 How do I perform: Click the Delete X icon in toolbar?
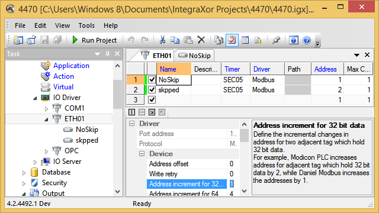click(x=201, y=40)
